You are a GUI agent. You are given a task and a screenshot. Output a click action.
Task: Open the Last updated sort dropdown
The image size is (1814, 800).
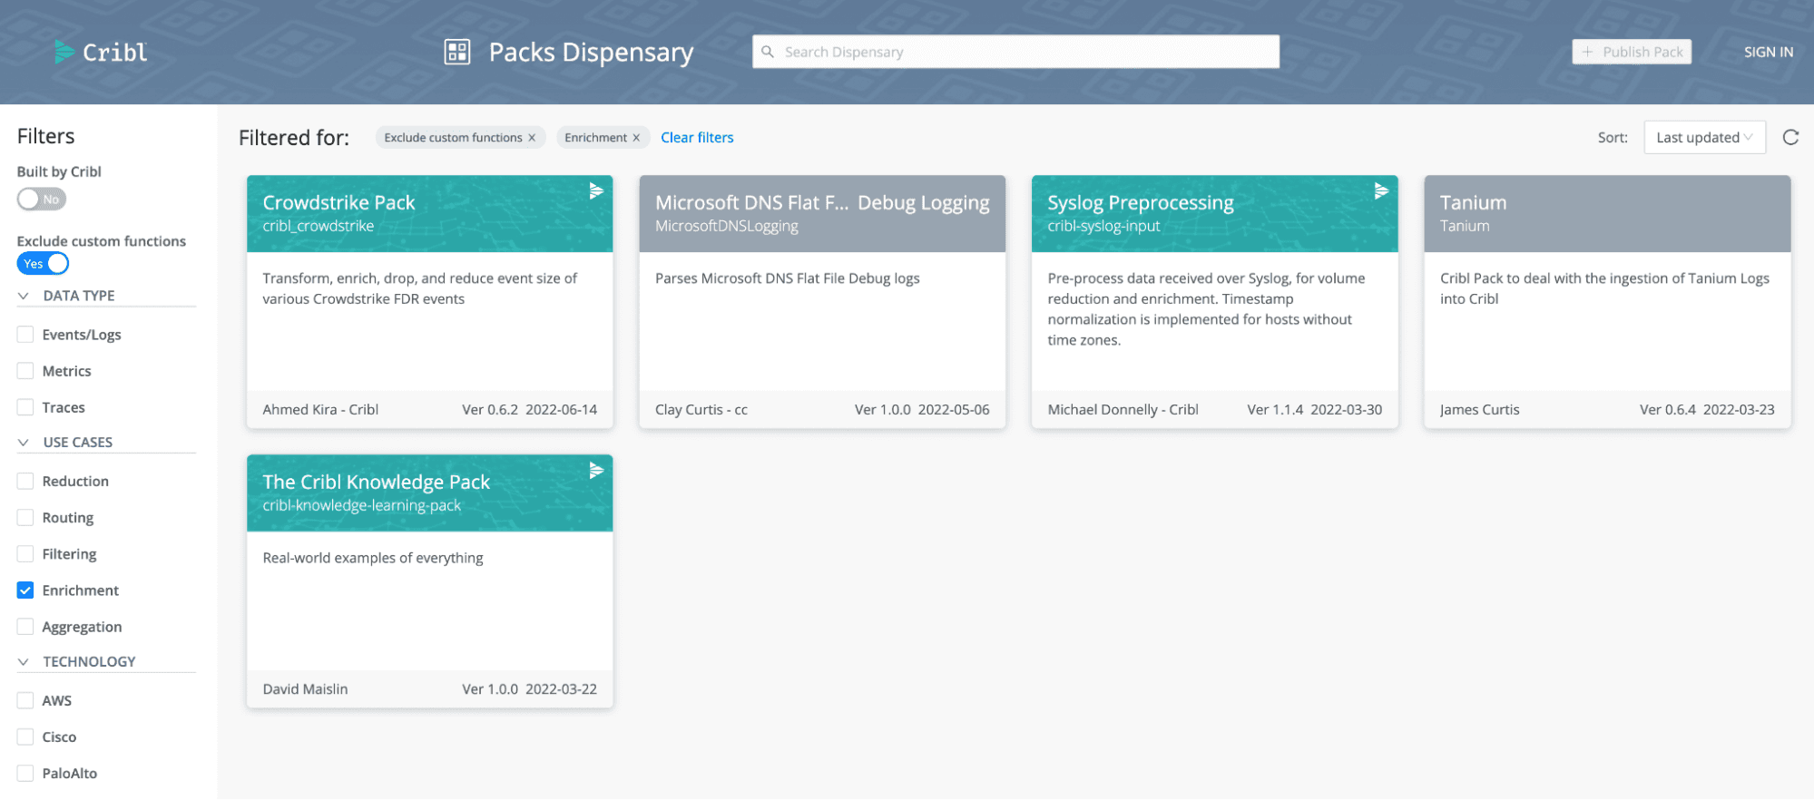coord(1703,138)
